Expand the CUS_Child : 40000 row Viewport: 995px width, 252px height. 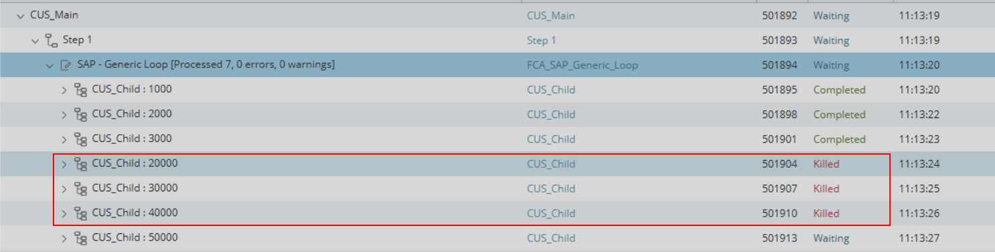(x=64, y=213)
